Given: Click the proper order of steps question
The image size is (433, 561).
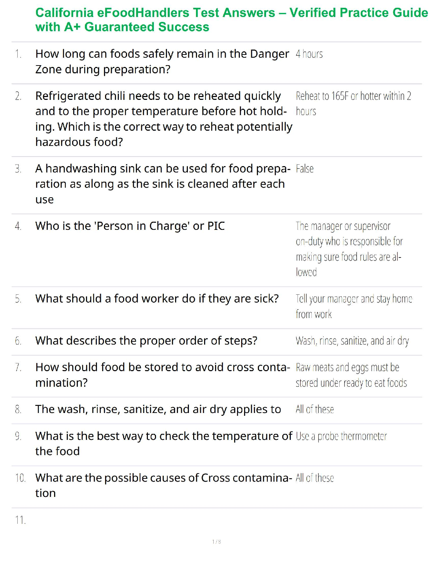Looking at the screenshot, I should (146, 341).
